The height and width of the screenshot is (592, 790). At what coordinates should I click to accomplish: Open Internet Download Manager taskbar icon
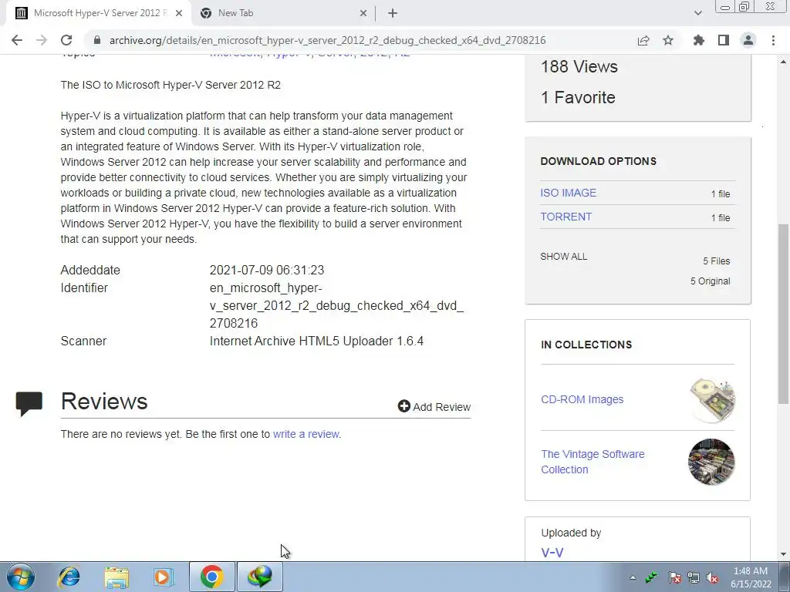(260, 577)
